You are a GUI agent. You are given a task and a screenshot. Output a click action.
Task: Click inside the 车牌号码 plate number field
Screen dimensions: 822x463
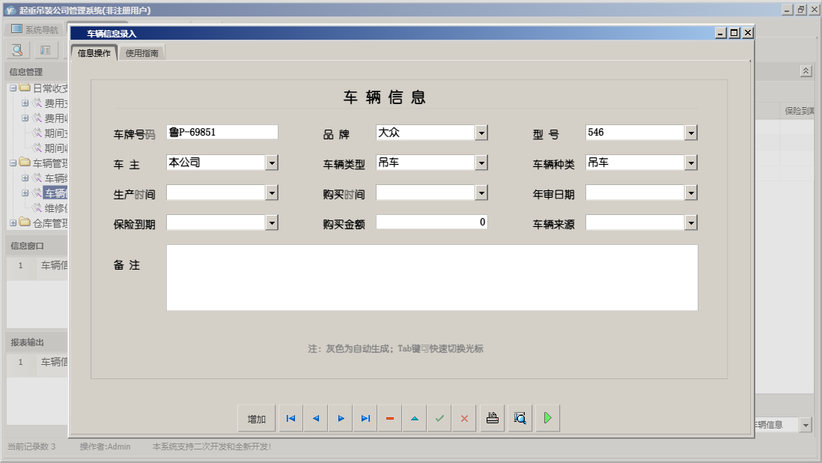point(221,132)
